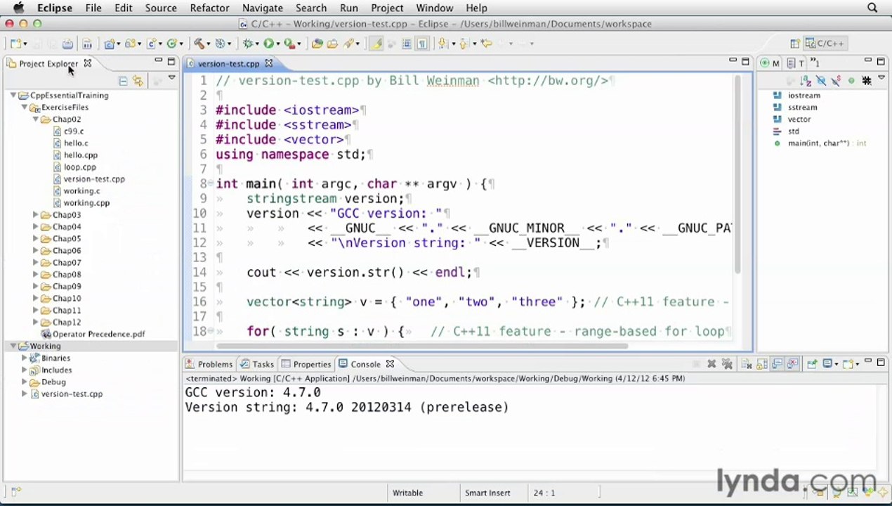Collapse the Chap02 folder

pos(35,119)
